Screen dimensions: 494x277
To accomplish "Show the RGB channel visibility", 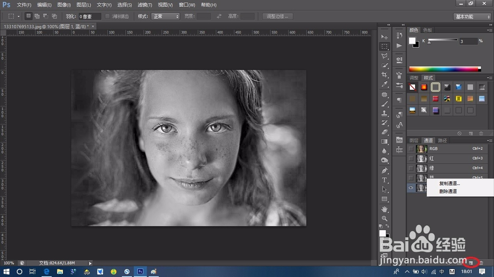I will (411, 149).
